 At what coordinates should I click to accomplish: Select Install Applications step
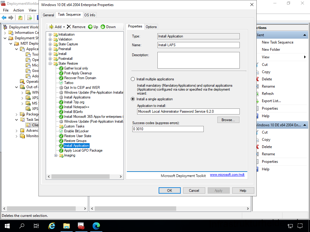(x=77, y=97)
